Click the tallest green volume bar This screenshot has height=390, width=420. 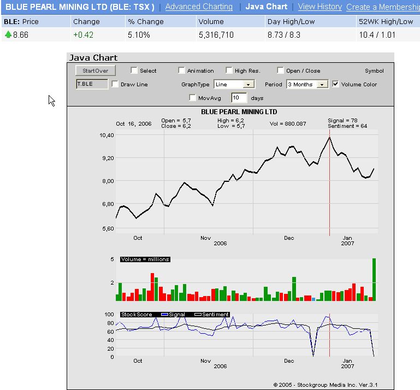point(374,280)
